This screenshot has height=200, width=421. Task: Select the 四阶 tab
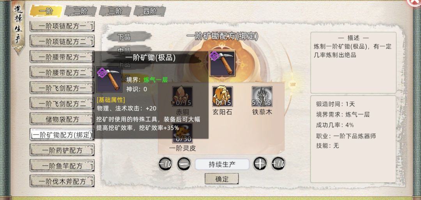point(150,11)
